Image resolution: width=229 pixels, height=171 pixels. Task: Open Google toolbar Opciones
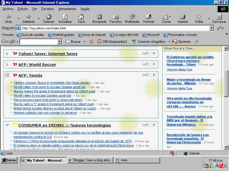[181, 42]
